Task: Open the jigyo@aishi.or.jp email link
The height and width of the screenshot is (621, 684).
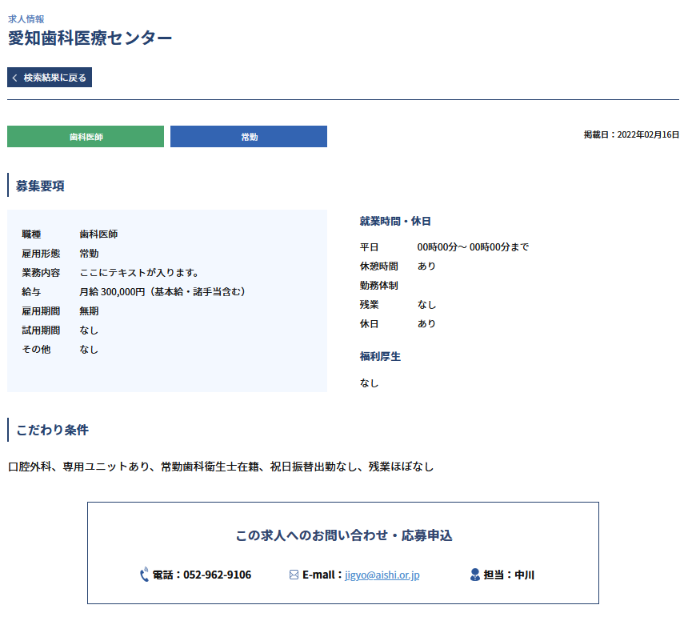Action: click(x=382, y=575)
